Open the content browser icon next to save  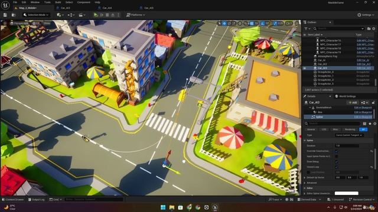14,15
